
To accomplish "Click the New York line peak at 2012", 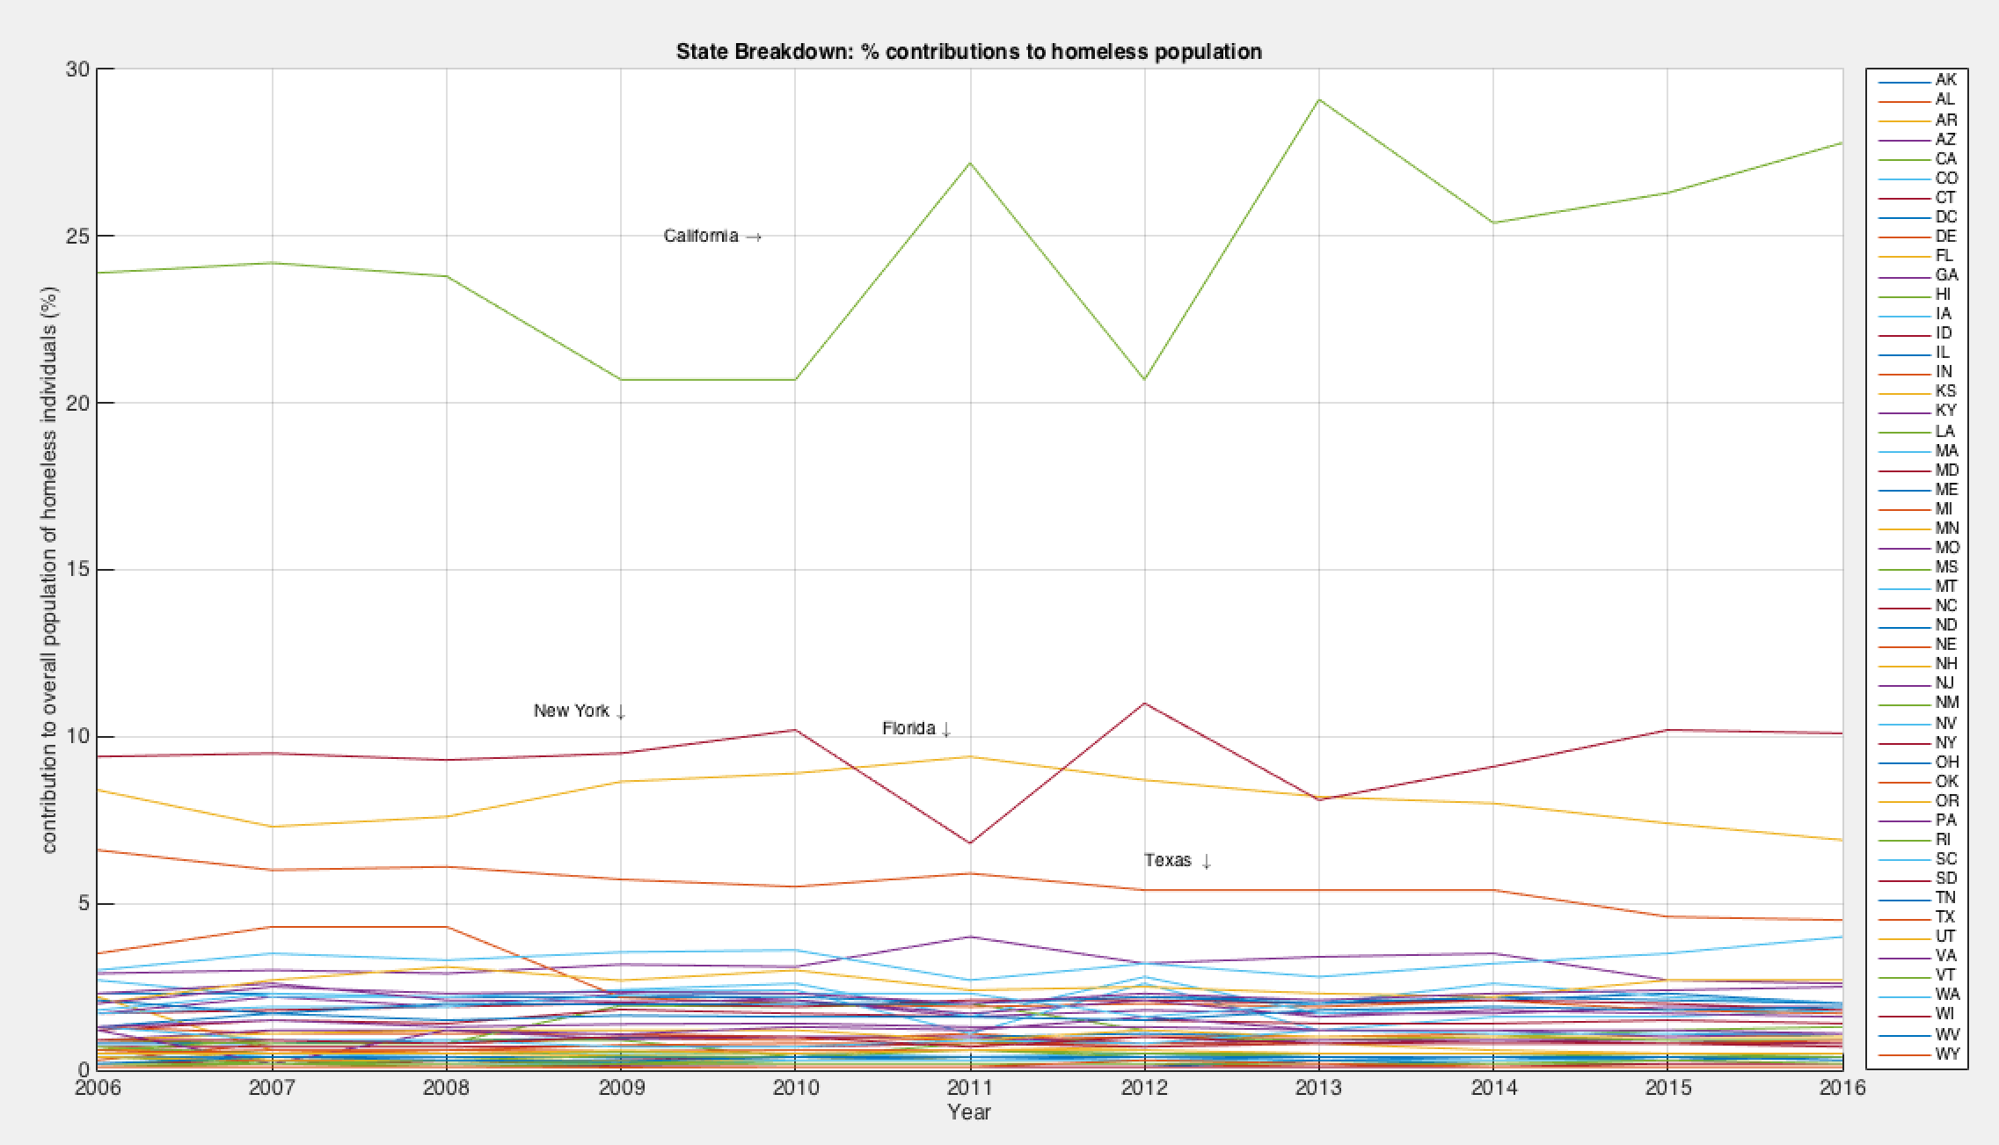I will (1144, 704).
